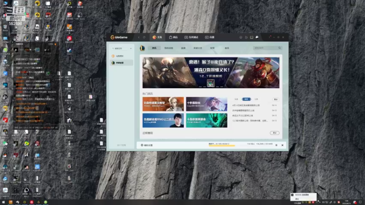Open 辅助设置 gear at the bottom bar
This screenshot has height=205, width=365.
click(146, 145)
